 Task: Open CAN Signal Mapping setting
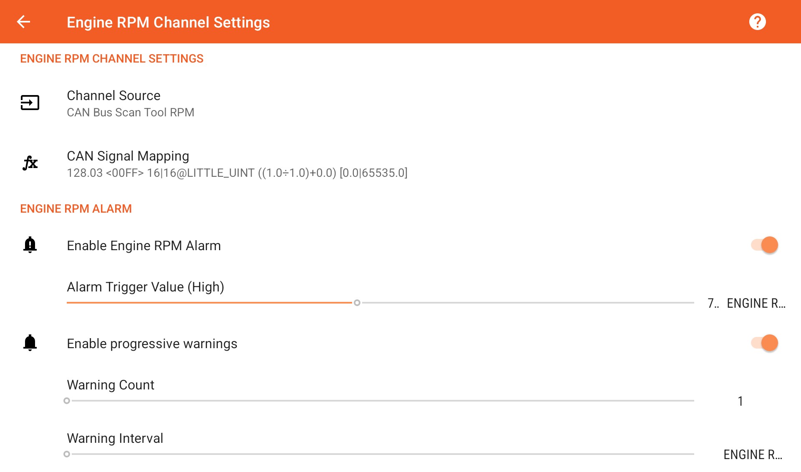[400, 164]
